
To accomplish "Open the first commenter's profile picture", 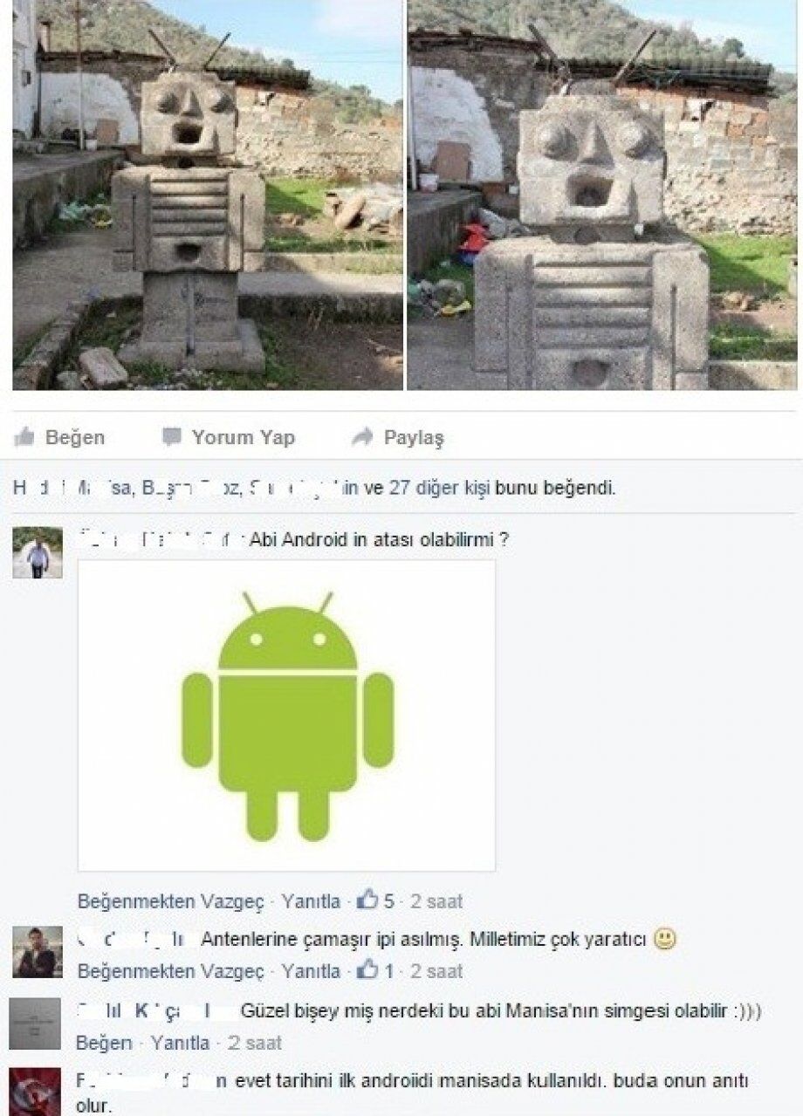I will pyautogui.click(x=38, y=552).
